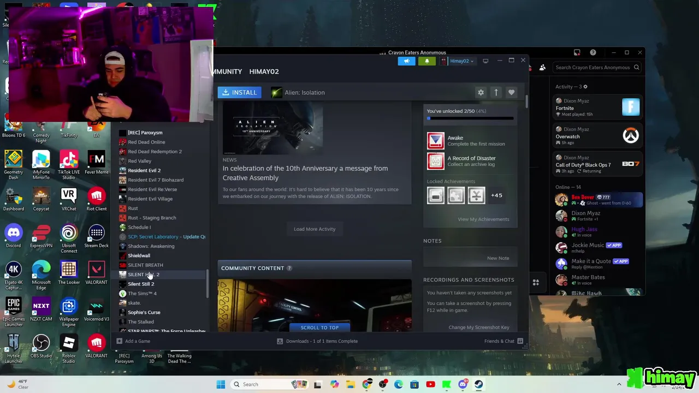Select Rust - Staging Branch in library

151,218
